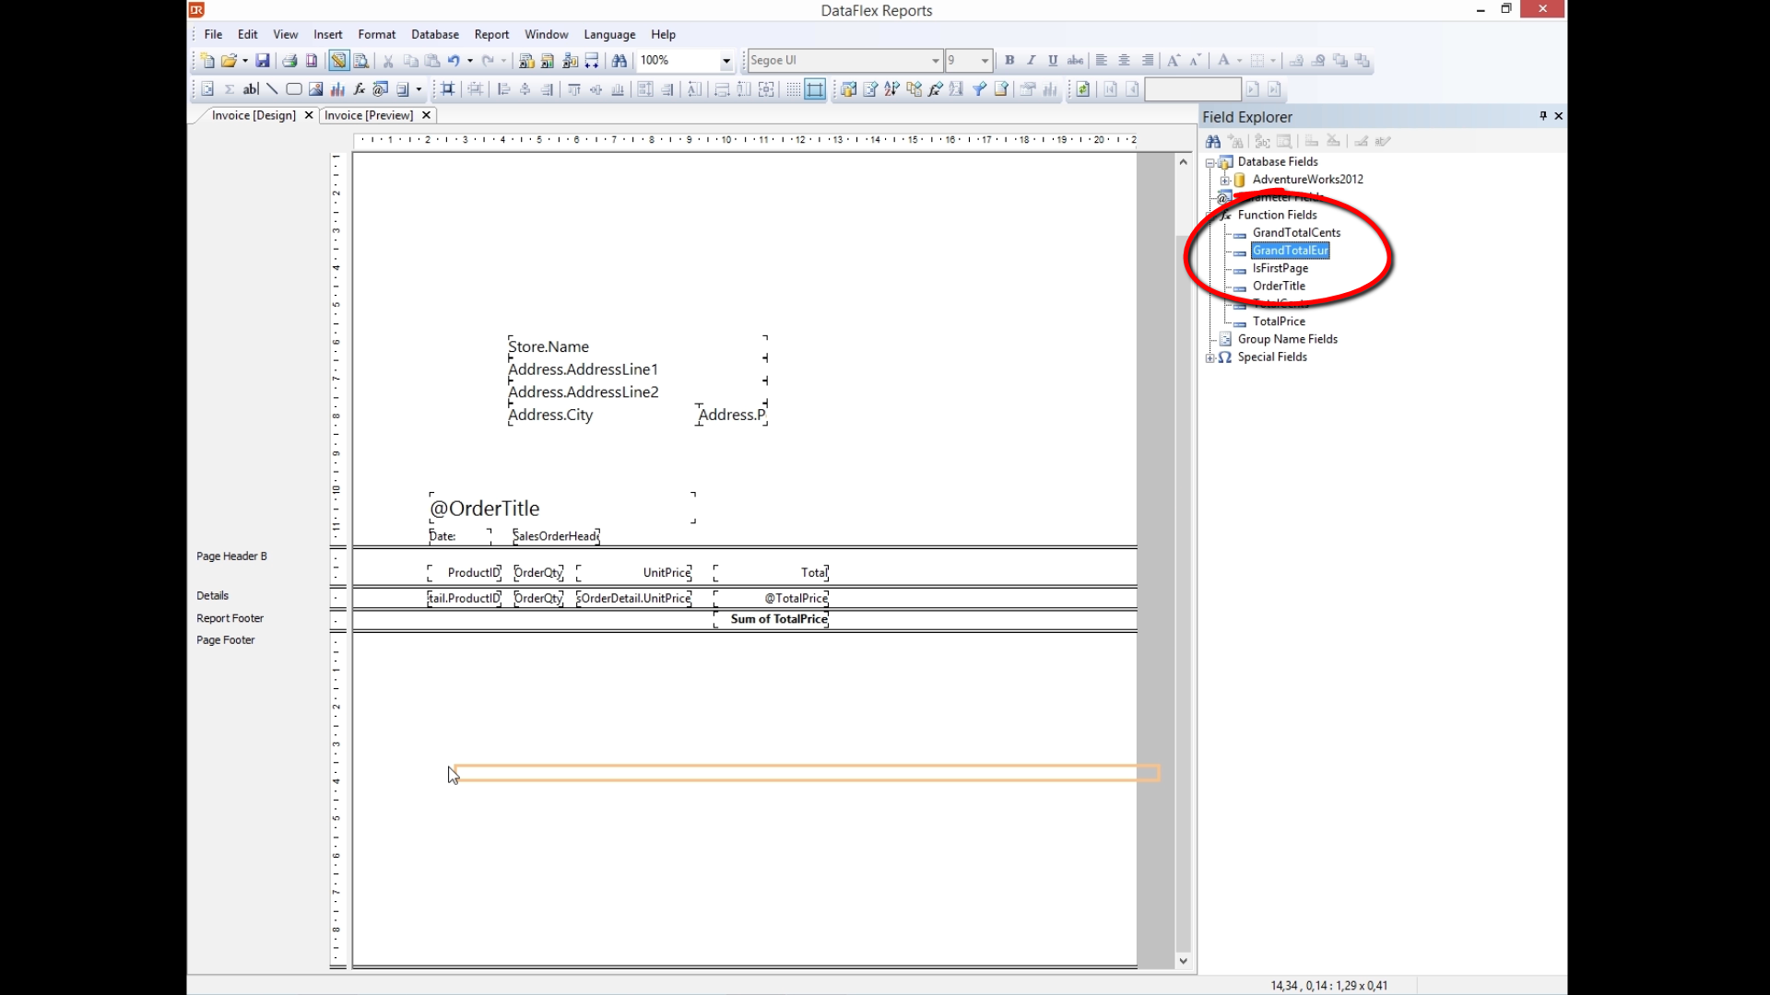Screen dimensions: 1770x995
Task: Open the Report menu
Action: (x=491, y=34)
